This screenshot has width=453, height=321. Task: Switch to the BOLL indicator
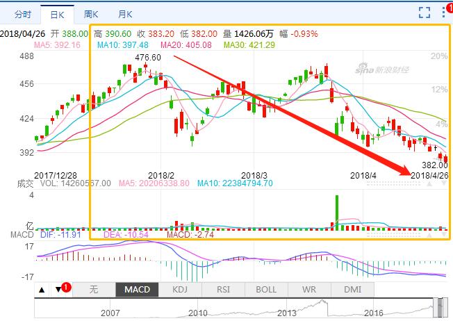coord(266,290)
